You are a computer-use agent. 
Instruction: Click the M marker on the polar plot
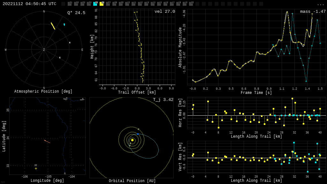[x=70, y=43]
